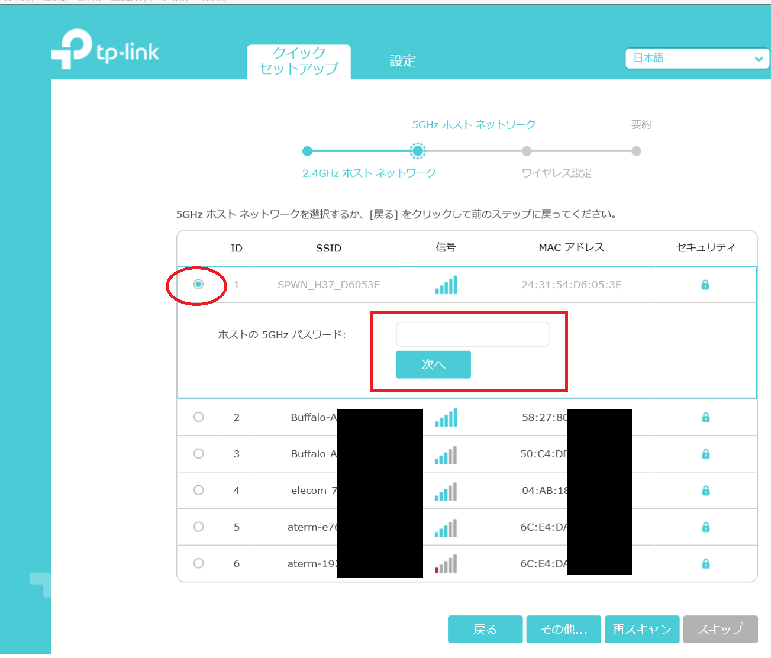771x658 pixels.
Task: Click the dropdown chevron in the language selector
Action: (x=759, y=59)
